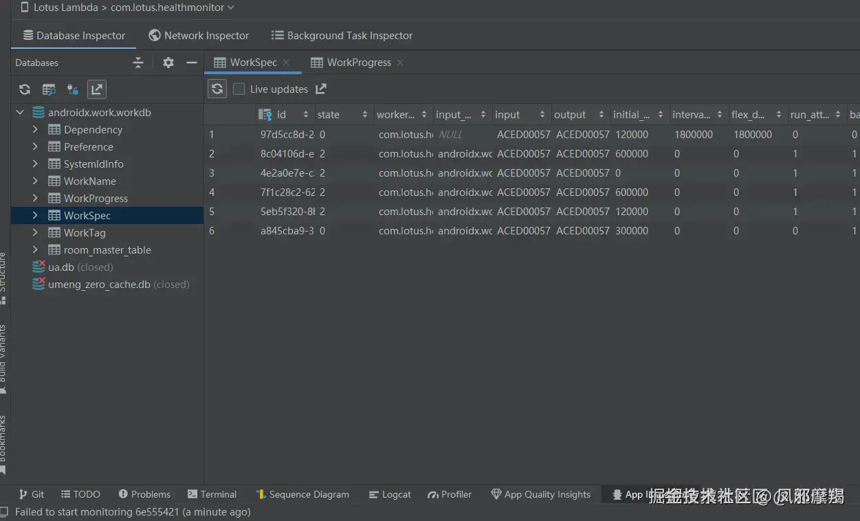The width and height of the screenshot is (860, 521).
Task: Open the Profiler tool window
Action: [x=450, y=494]
